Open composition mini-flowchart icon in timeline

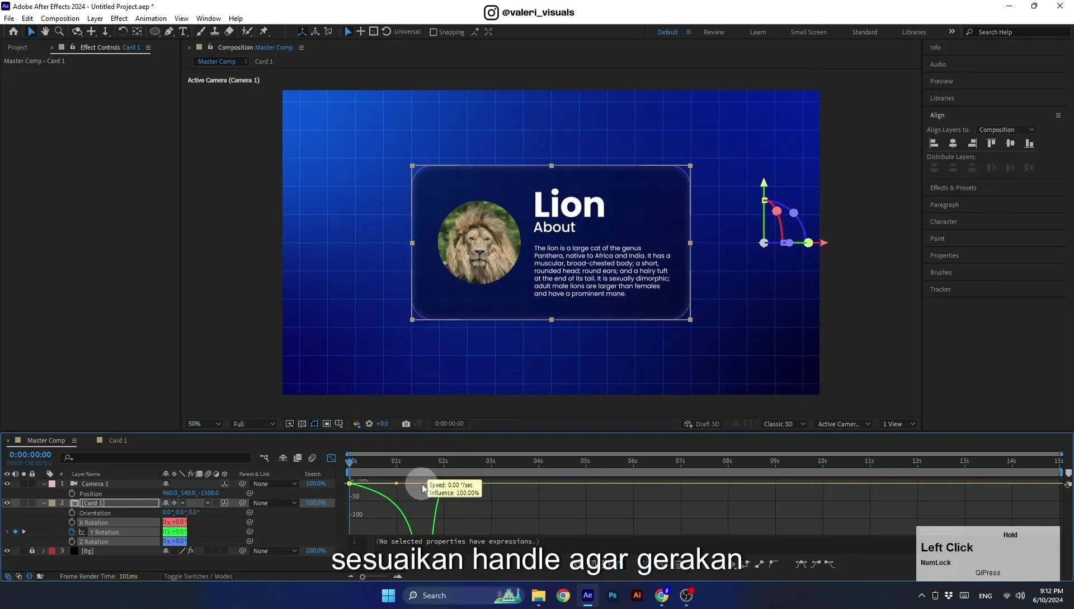pos(264,458)
